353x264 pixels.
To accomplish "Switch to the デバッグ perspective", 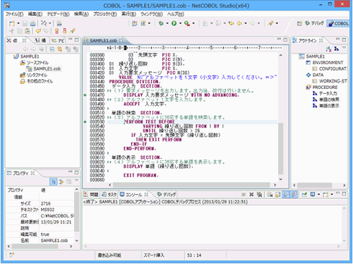I will click(x=314, y=23).
